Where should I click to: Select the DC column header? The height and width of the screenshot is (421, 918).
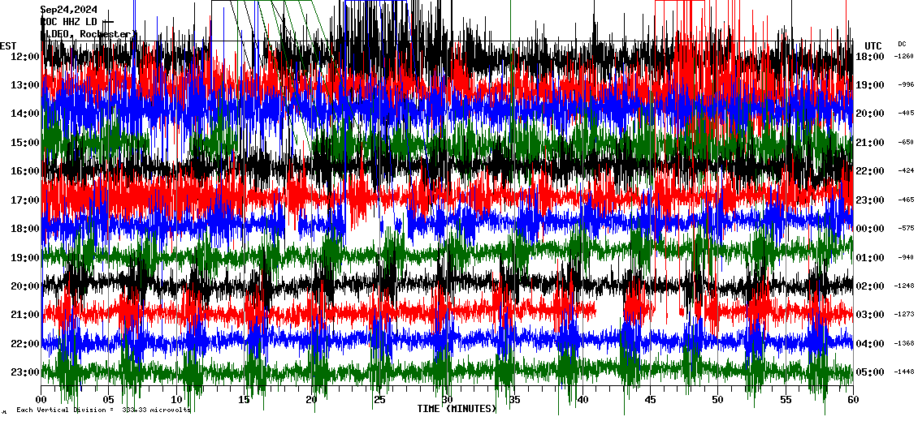(x=902, y=44)
